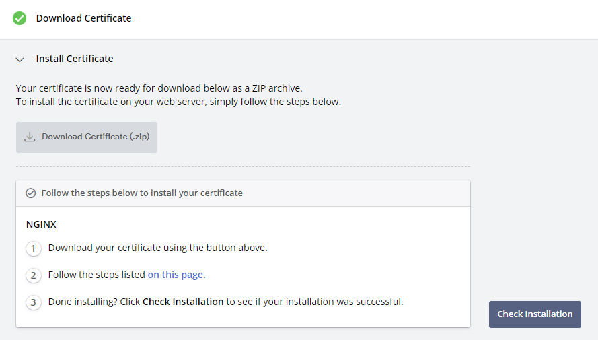
Task: Click the circled checkmark beside Follow the steps
Action: click(31, 193)
